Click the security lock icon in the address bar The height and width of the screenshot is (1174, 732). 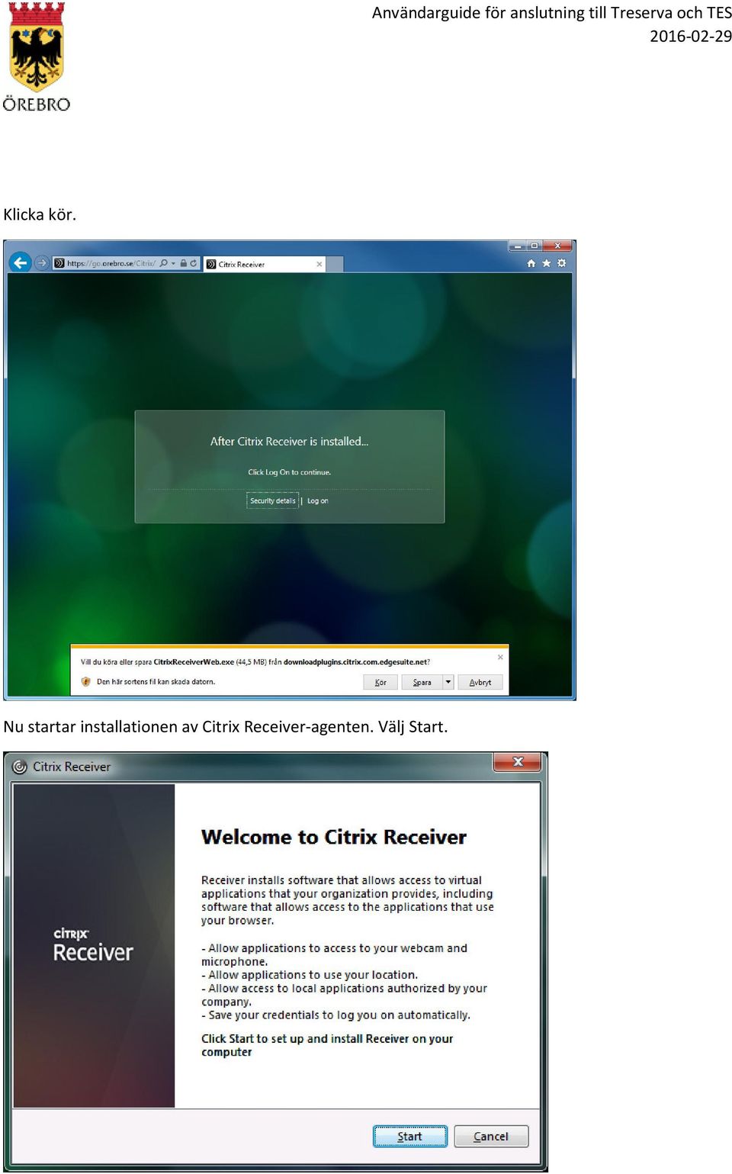point(183,263)
